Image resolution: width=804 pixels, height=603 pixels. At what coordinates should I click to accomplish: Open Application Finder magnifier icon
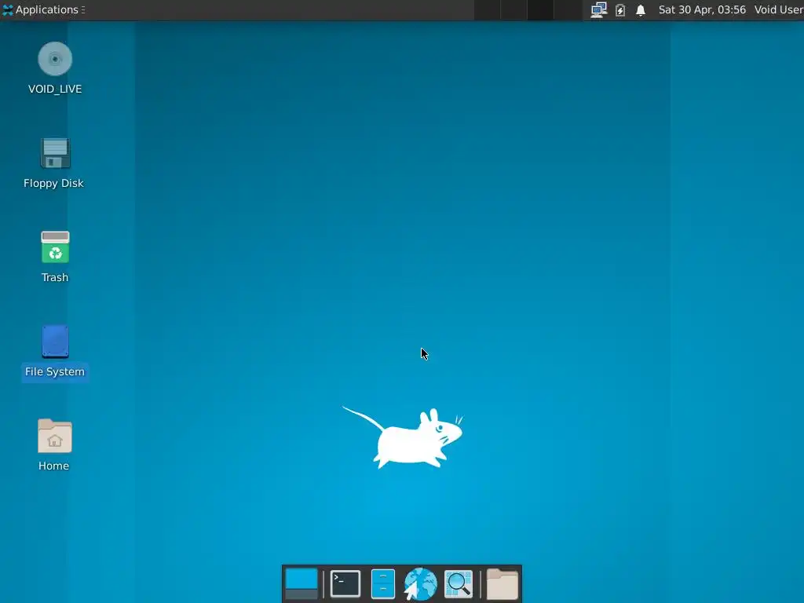coord(459,583)
